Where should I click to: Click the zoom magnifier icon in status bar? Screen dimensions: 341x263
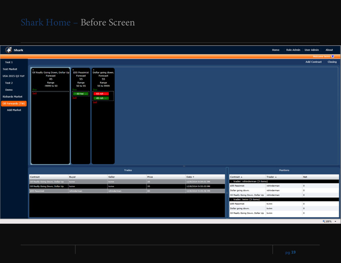[x=324, y=221]
